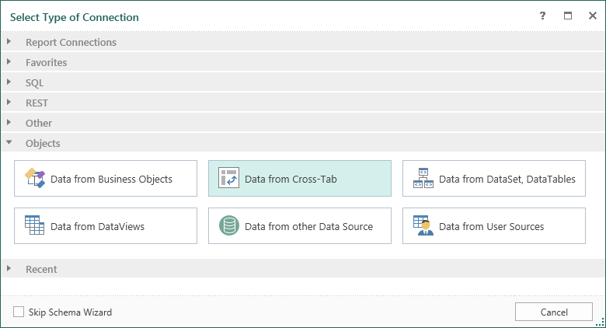Screen dimensions: 606x328
Task: Click the User Sources icon
Action: tap(423, 226)
